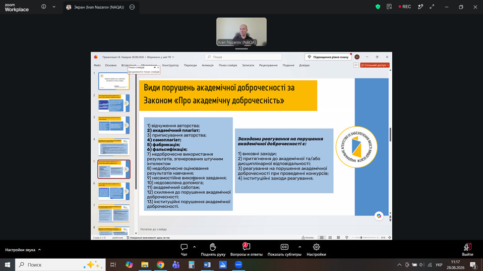The width and height of the screenshot is (483, 271).
Task: Expand the Chat options caret
Action: click(194, 247)
